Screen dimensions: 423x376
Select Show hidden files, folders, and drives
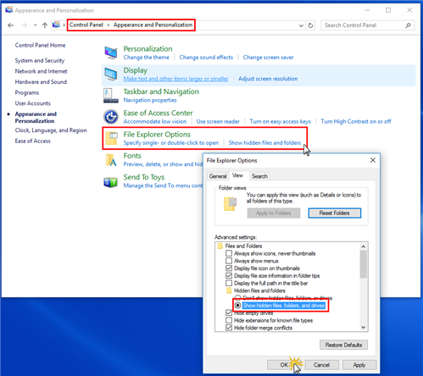coord(238,306)
